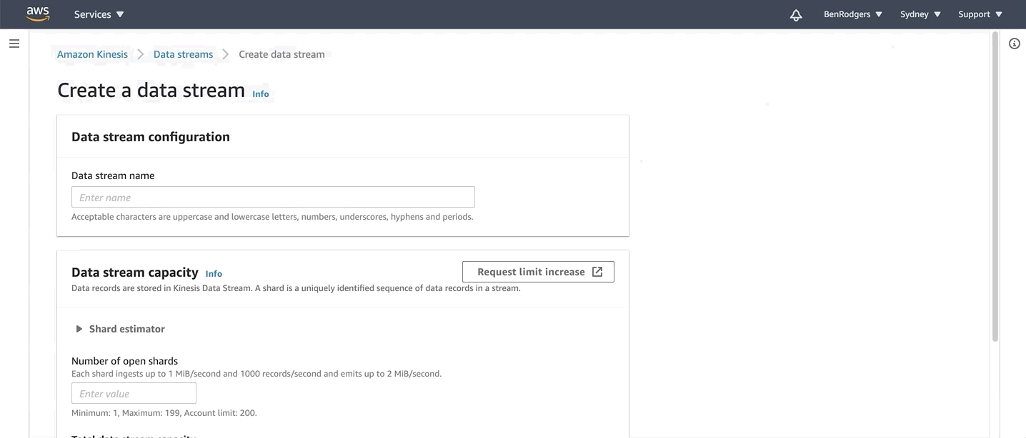Viewport: 1026px width, 438px height.
Task: Click Info link next to Create a data stream
Action: coord(261,94)
